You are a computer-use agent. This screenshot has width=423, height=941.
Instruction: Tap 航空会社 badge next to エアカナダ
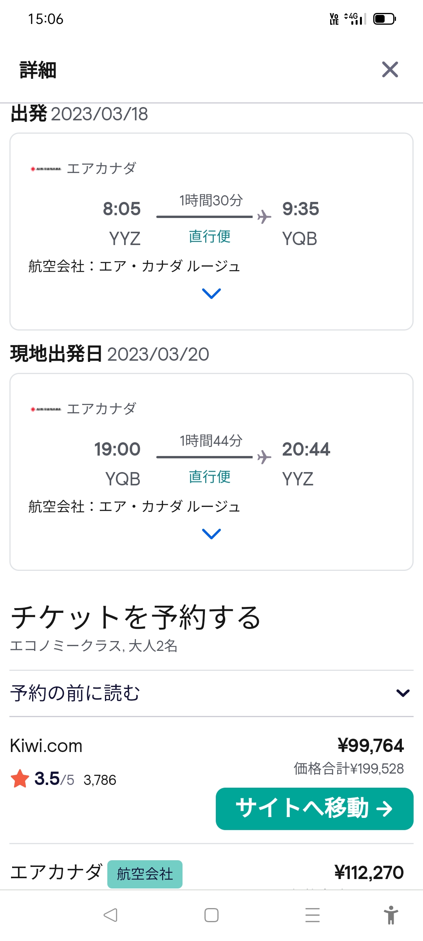(x=145, y=874)
